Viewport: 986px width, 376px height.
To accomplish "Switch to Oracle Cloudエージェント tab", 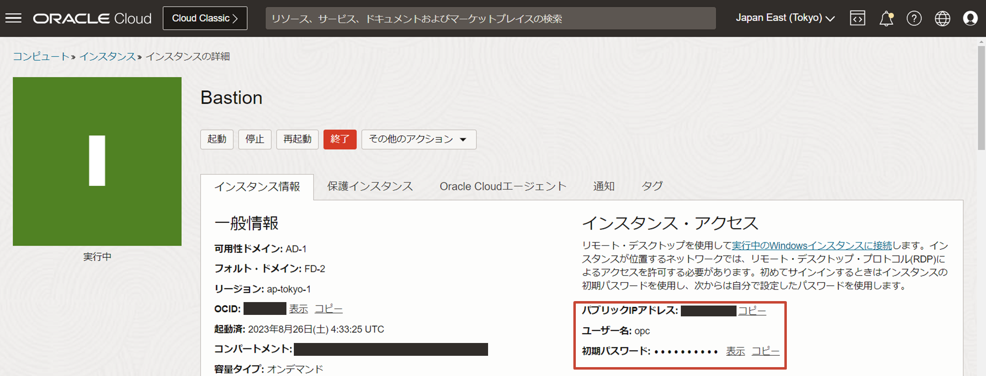I will (503, 186).
